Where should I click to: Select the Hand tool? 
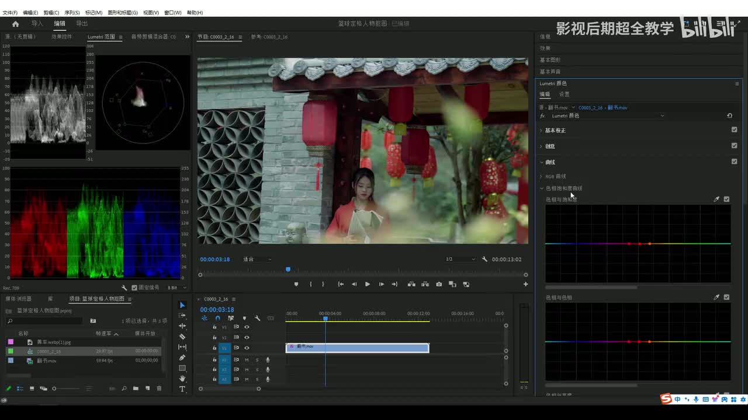coord(182,379)
